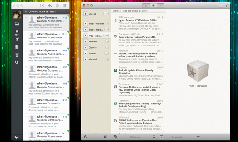Select Ciencia folder label in Reeder
The height and width of the screenshot is (142, 238).
tap(92, 47)
